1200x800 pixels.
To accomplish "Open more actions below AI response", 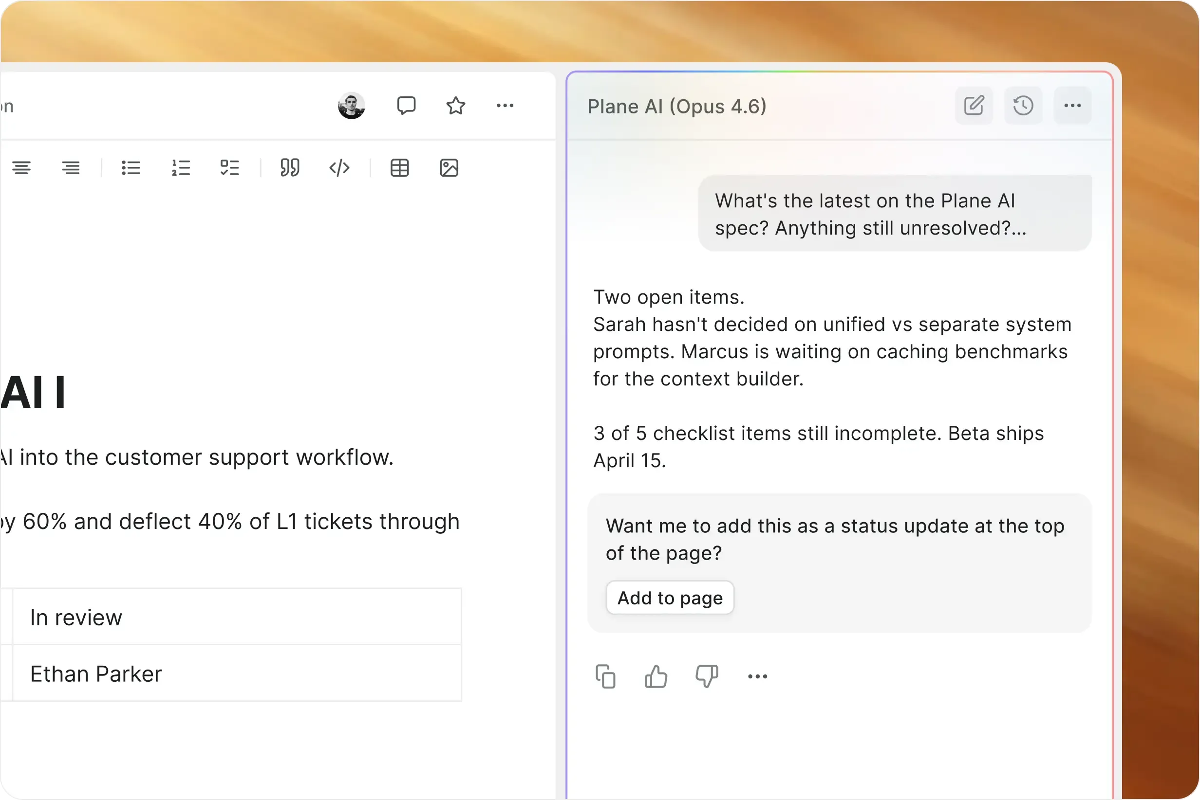I will pyautogui.click(x=757, y=676).
